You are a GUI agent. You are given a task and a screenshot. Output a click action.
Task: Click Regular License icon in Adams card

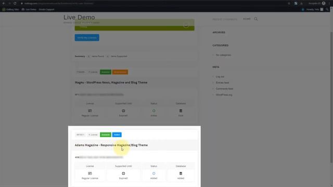(90, 173)
